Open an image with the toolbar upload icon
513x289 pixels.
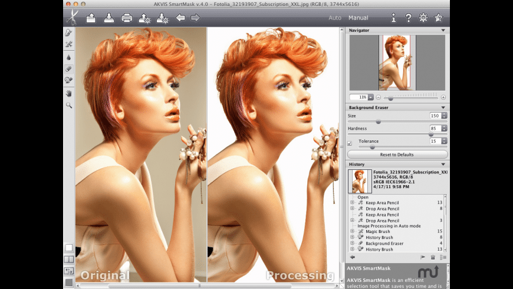[x=91, y=18]
